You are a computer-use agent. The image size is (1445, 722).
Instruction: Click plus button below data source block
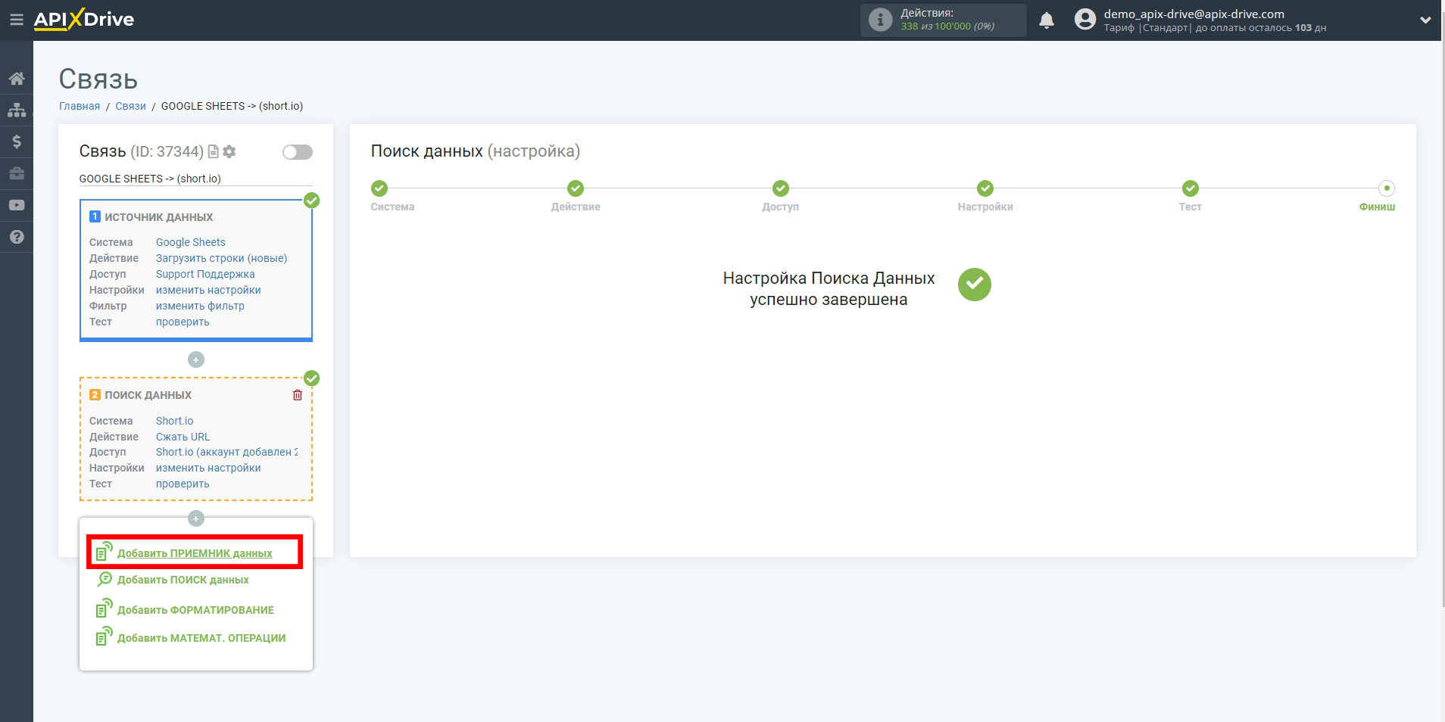click(x=196, y=359)
